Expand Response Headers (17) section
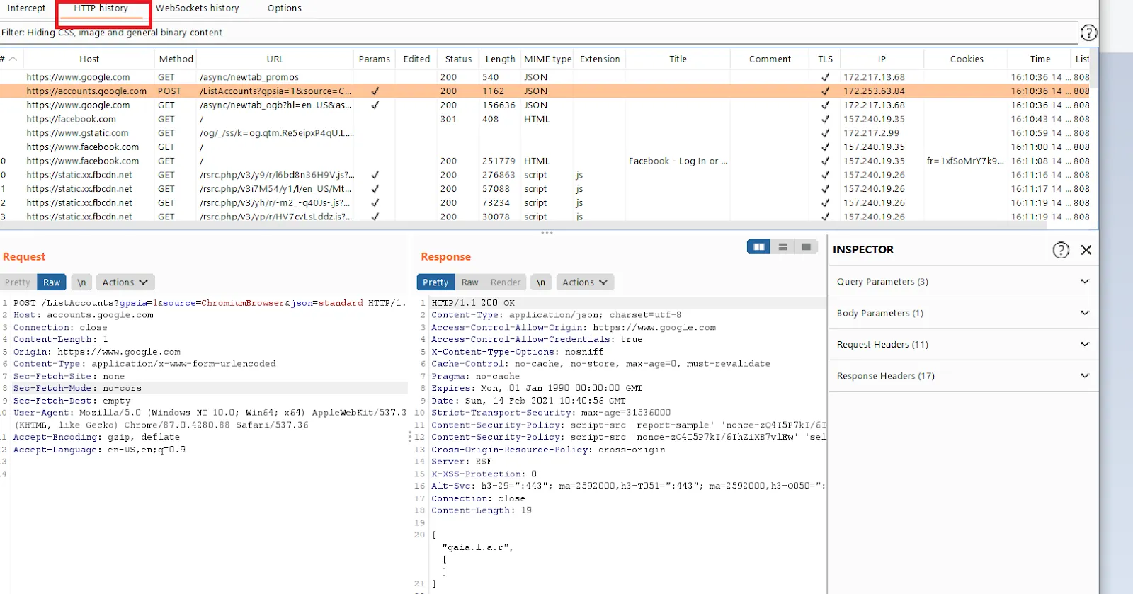Screen dimensions: 1133x594 tap(963, 376)
